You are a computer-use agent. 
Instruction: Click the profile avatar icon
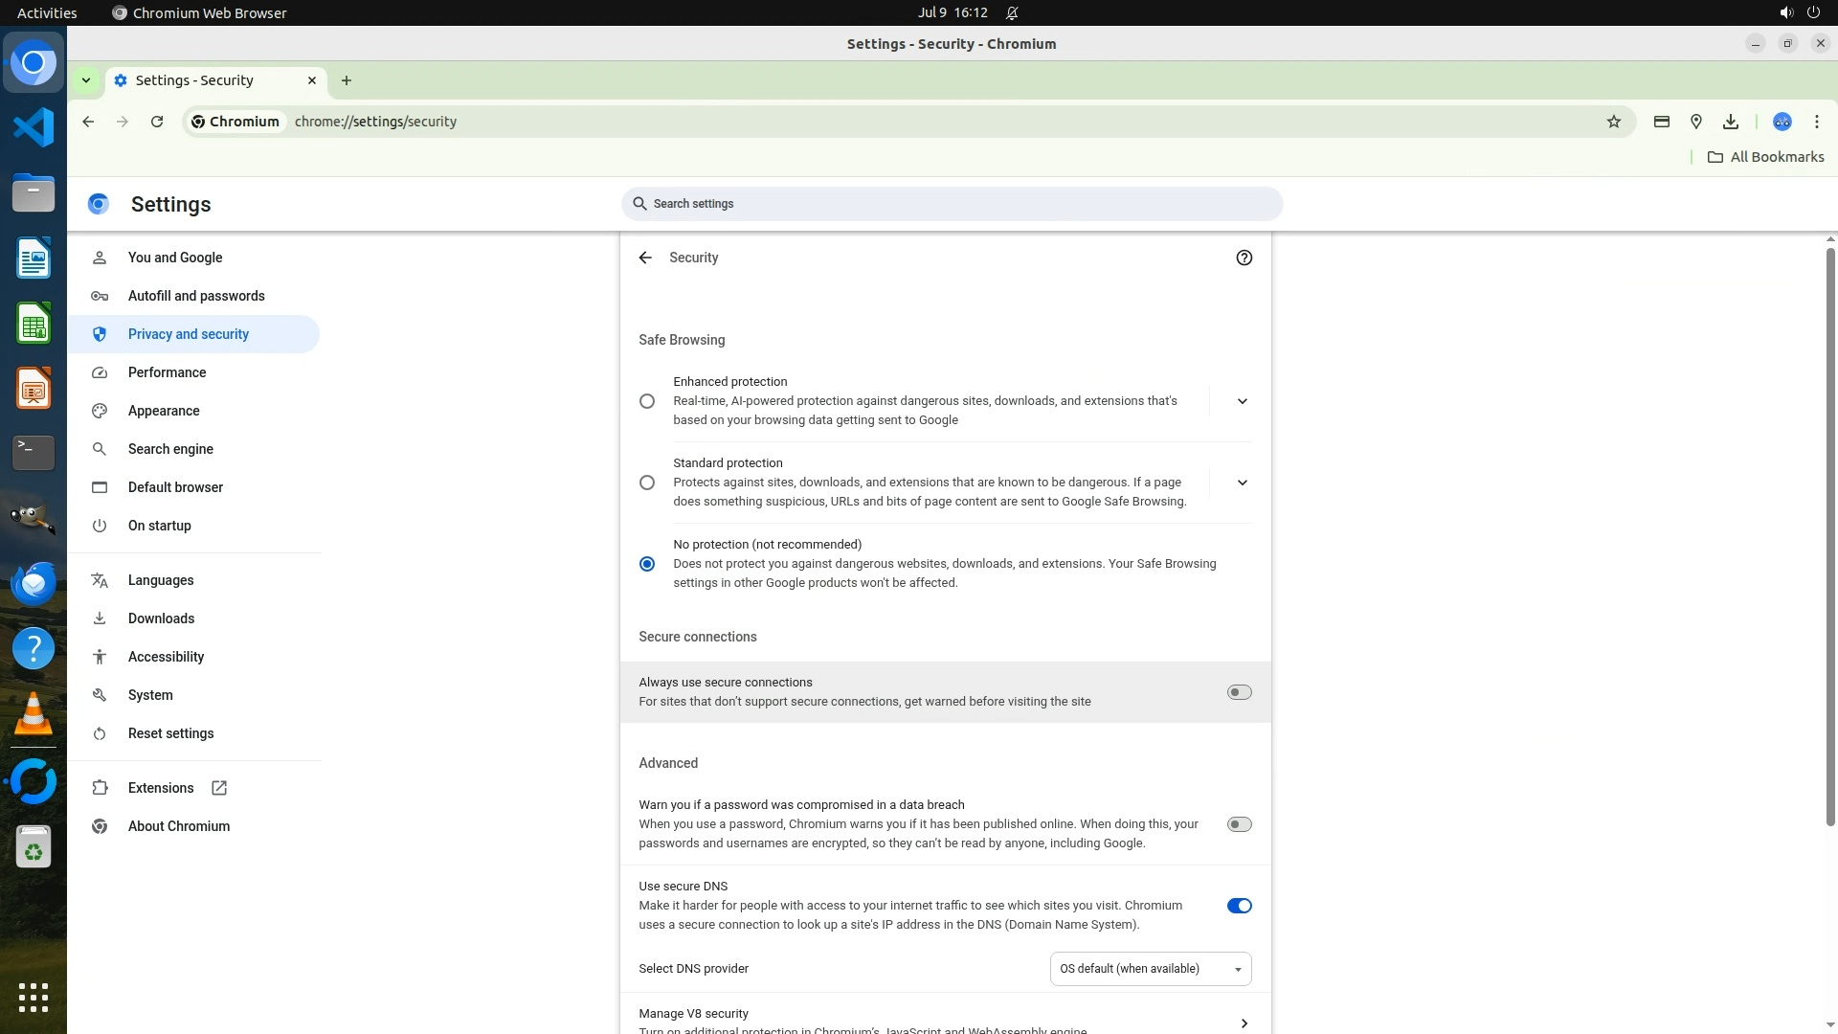[1782, 122]
